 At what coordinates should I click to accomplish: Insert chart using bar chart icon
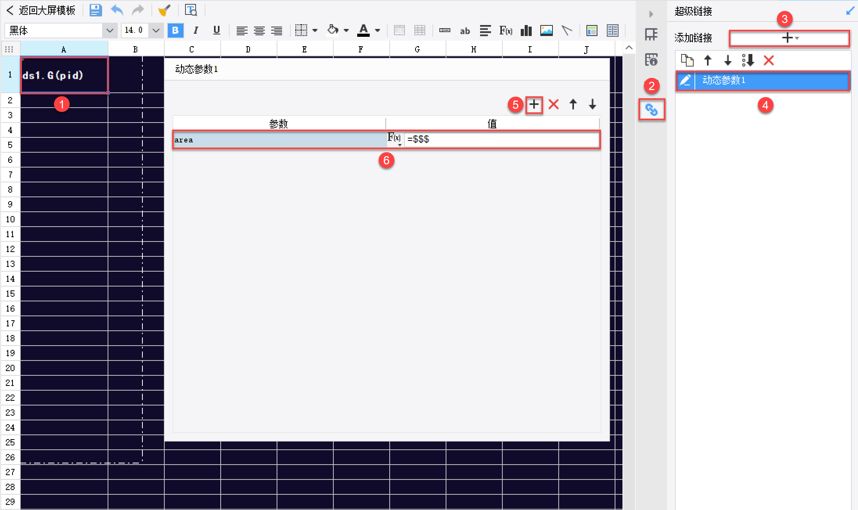pos(526,31)
